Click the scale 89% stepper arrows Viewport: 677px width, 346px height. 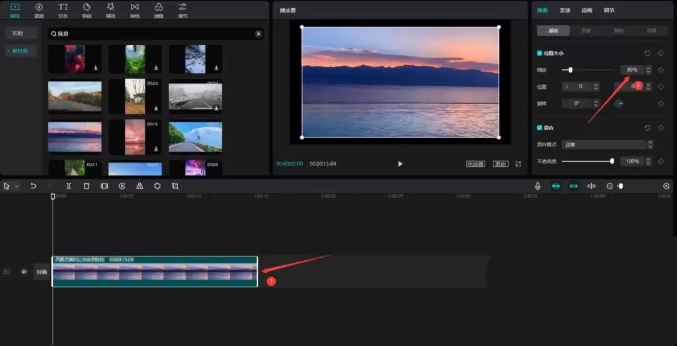[x=648, y=70]
